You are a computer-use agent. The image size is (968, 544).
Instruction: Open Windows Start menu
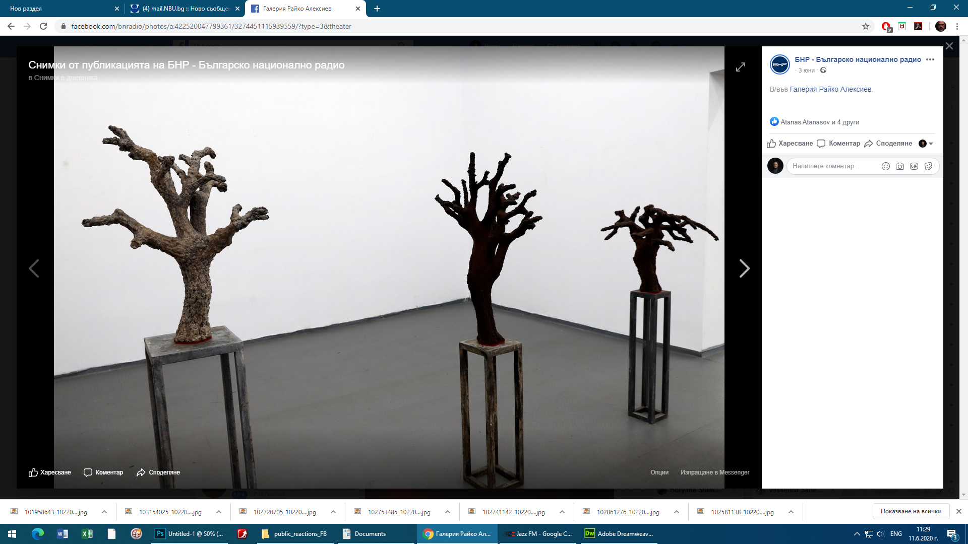coord(12,534)
